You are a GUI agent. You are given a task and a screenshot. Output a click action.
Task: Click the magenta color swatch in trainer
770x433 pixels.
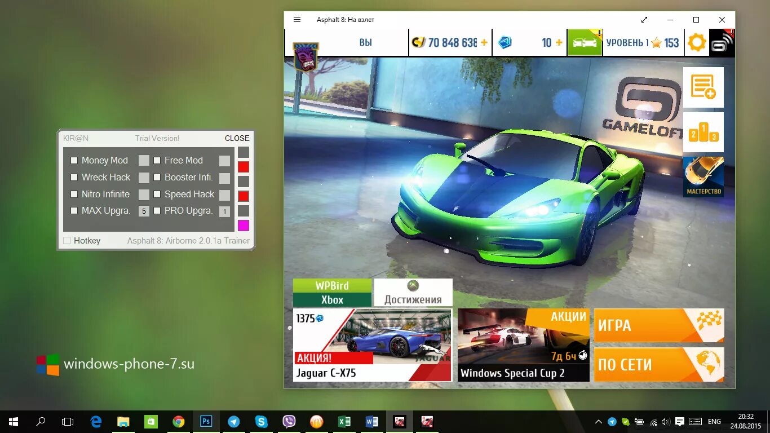point(243,226)
